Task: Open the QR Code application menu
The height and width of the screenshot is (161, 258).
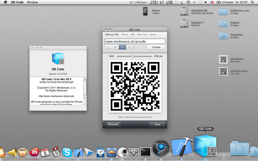Action: coord(17,2)
